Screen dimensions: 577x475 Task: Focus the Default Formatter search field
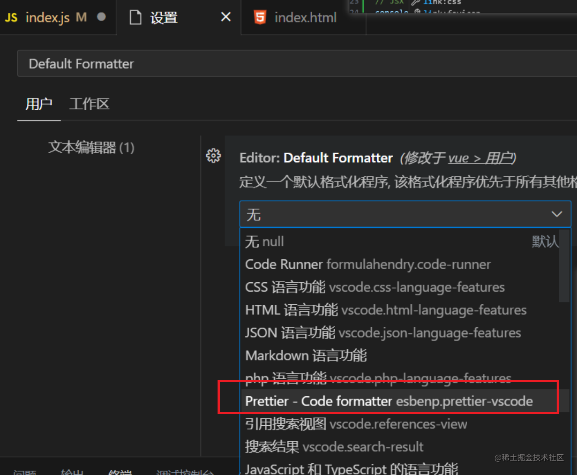pyautogui.click(x=297, y=64)
